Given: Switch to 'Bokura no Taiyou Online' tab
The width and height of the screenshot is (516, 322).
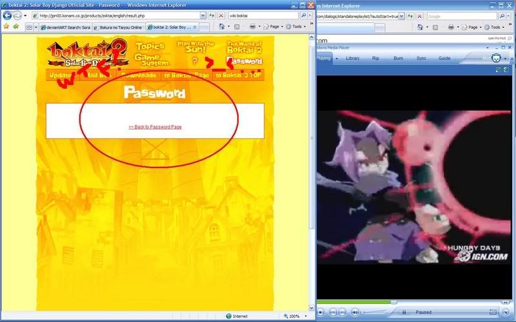Looking at the screenshot, I should click(117, 28).
